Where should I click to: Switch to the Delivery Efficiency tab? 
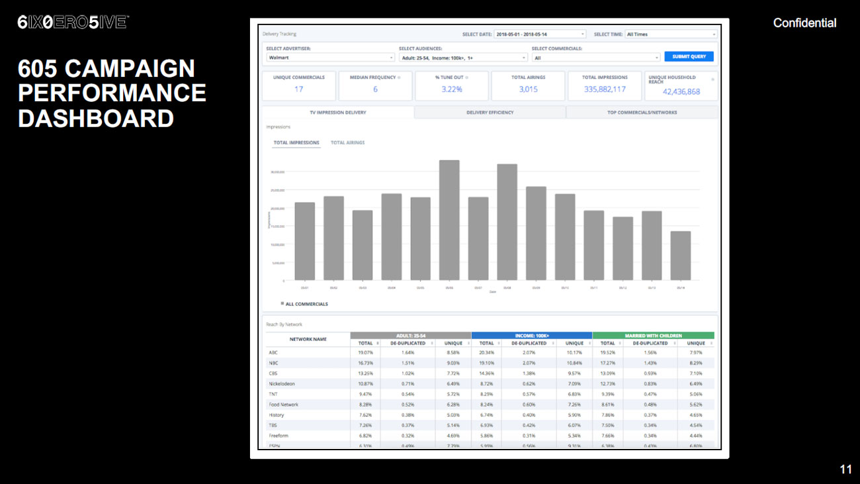[x=490, y=113]
